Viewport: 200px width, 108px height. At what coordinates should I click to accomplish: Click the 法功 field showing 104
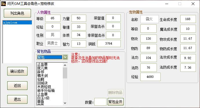(x=148, y=58)
